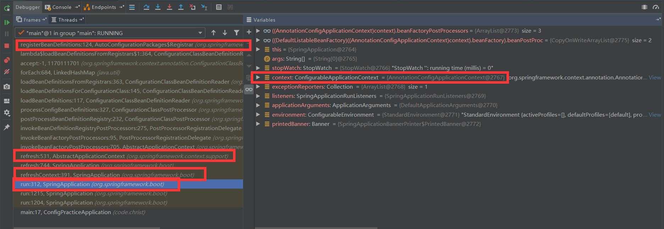664x229 pixels.
Task: Expand the applicationArguments variable
Action: coord(258,105)
